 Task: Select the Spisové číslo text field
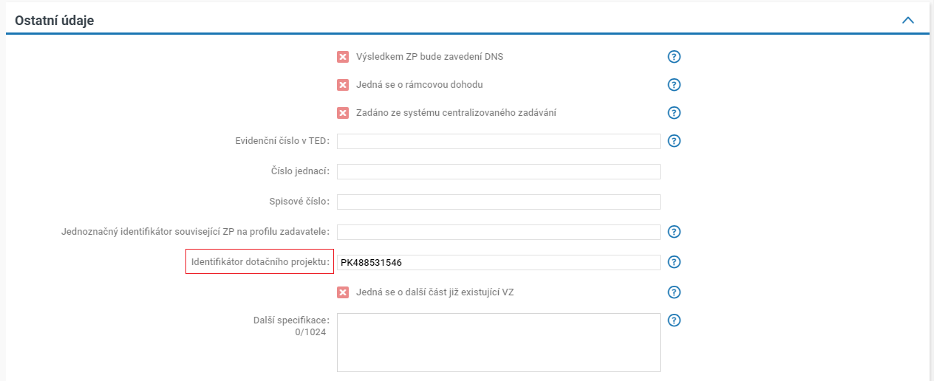tap(498, 202)
